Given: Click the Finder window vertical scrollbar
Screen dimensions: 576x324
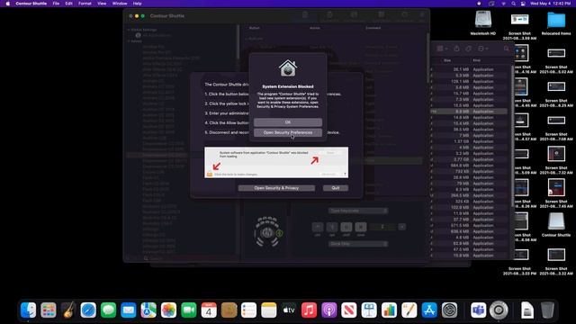Looking at the screenshot, I should tap(512, 136).
